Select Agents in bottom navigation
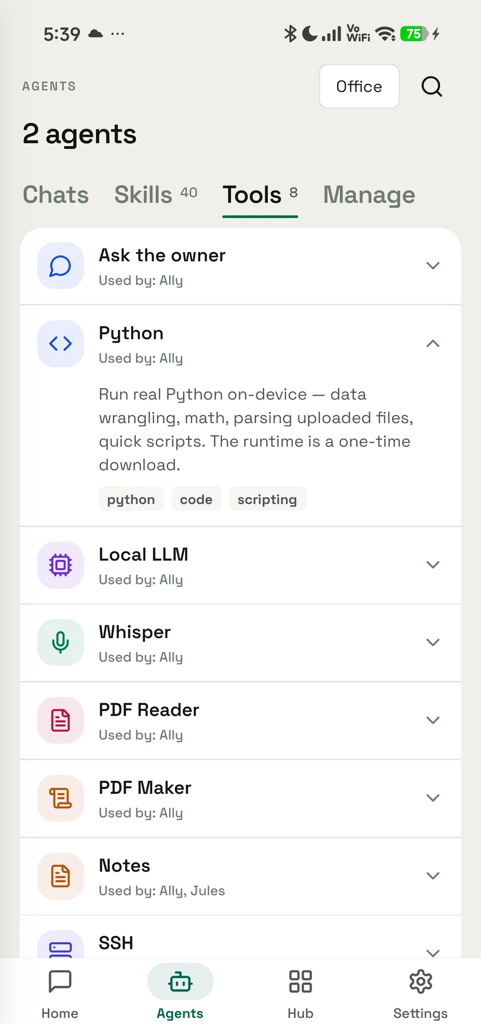This screenshot has width=481, height=1024. click(x=180, y=993)
